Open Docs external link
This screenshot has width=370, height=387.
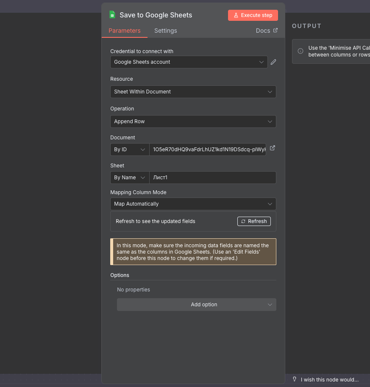click(267, 31)
